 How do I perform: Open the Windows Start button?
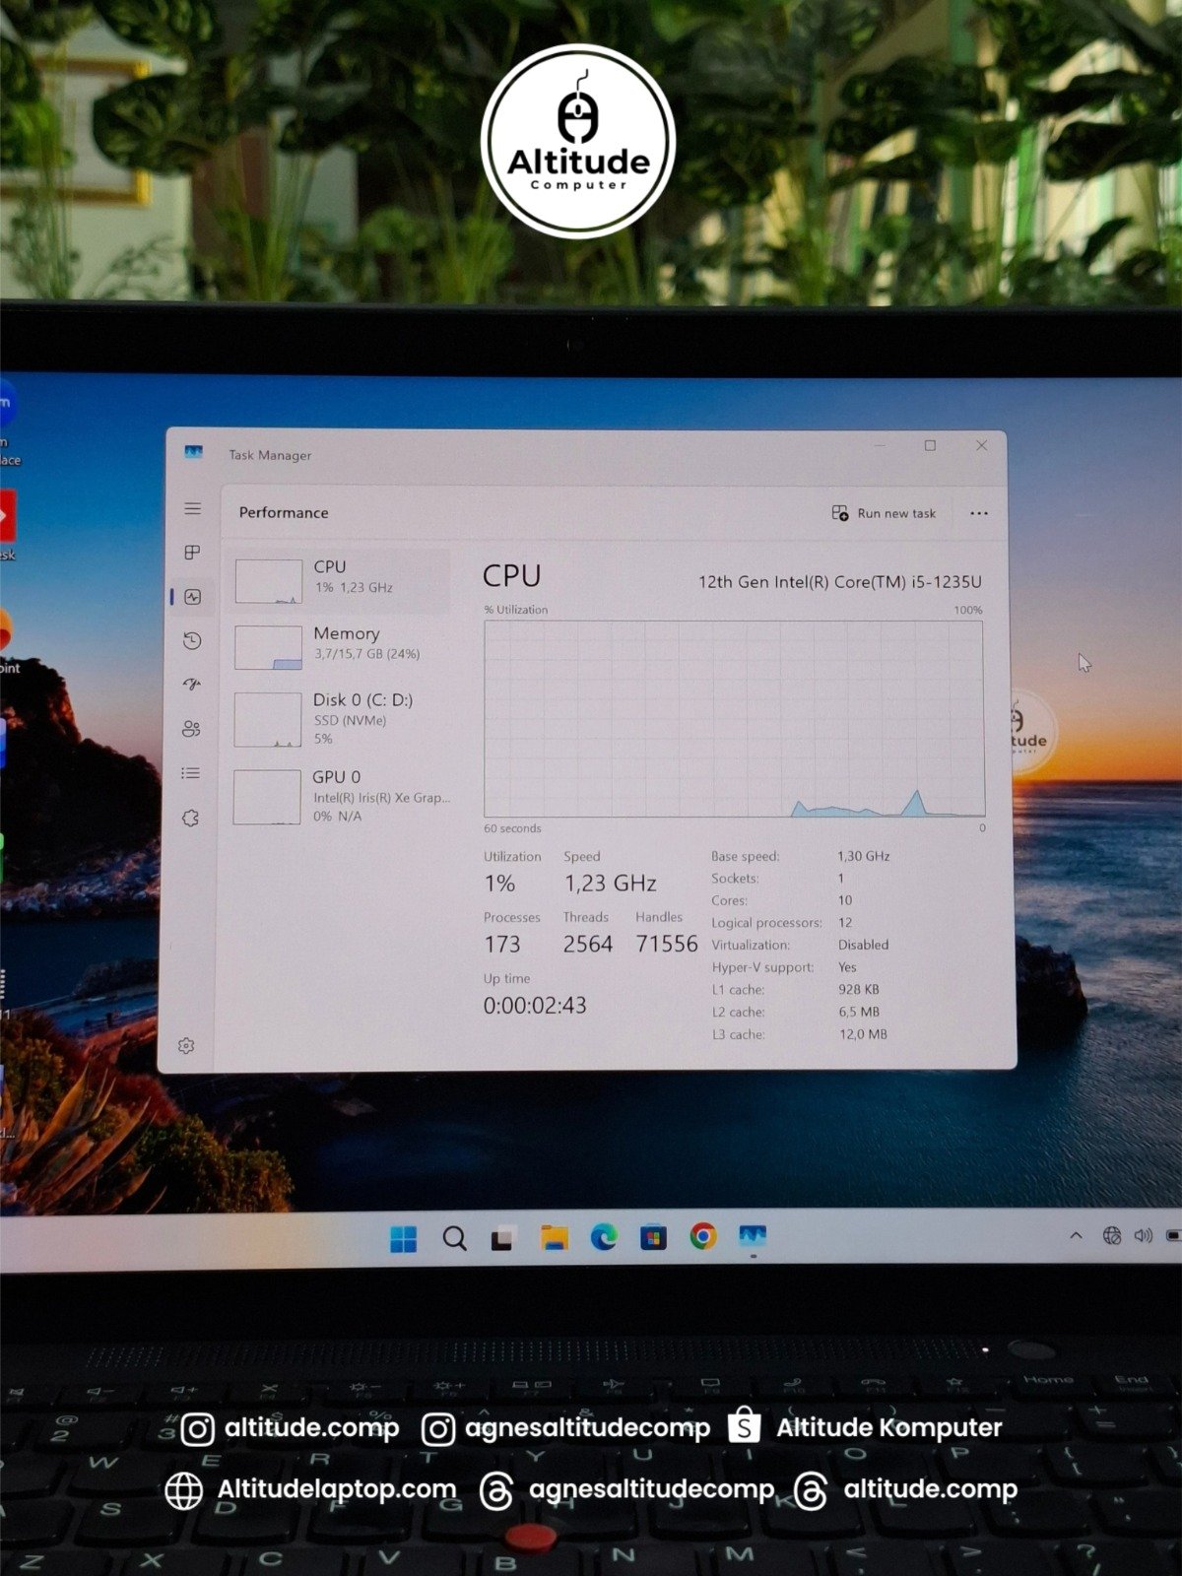404,1238
